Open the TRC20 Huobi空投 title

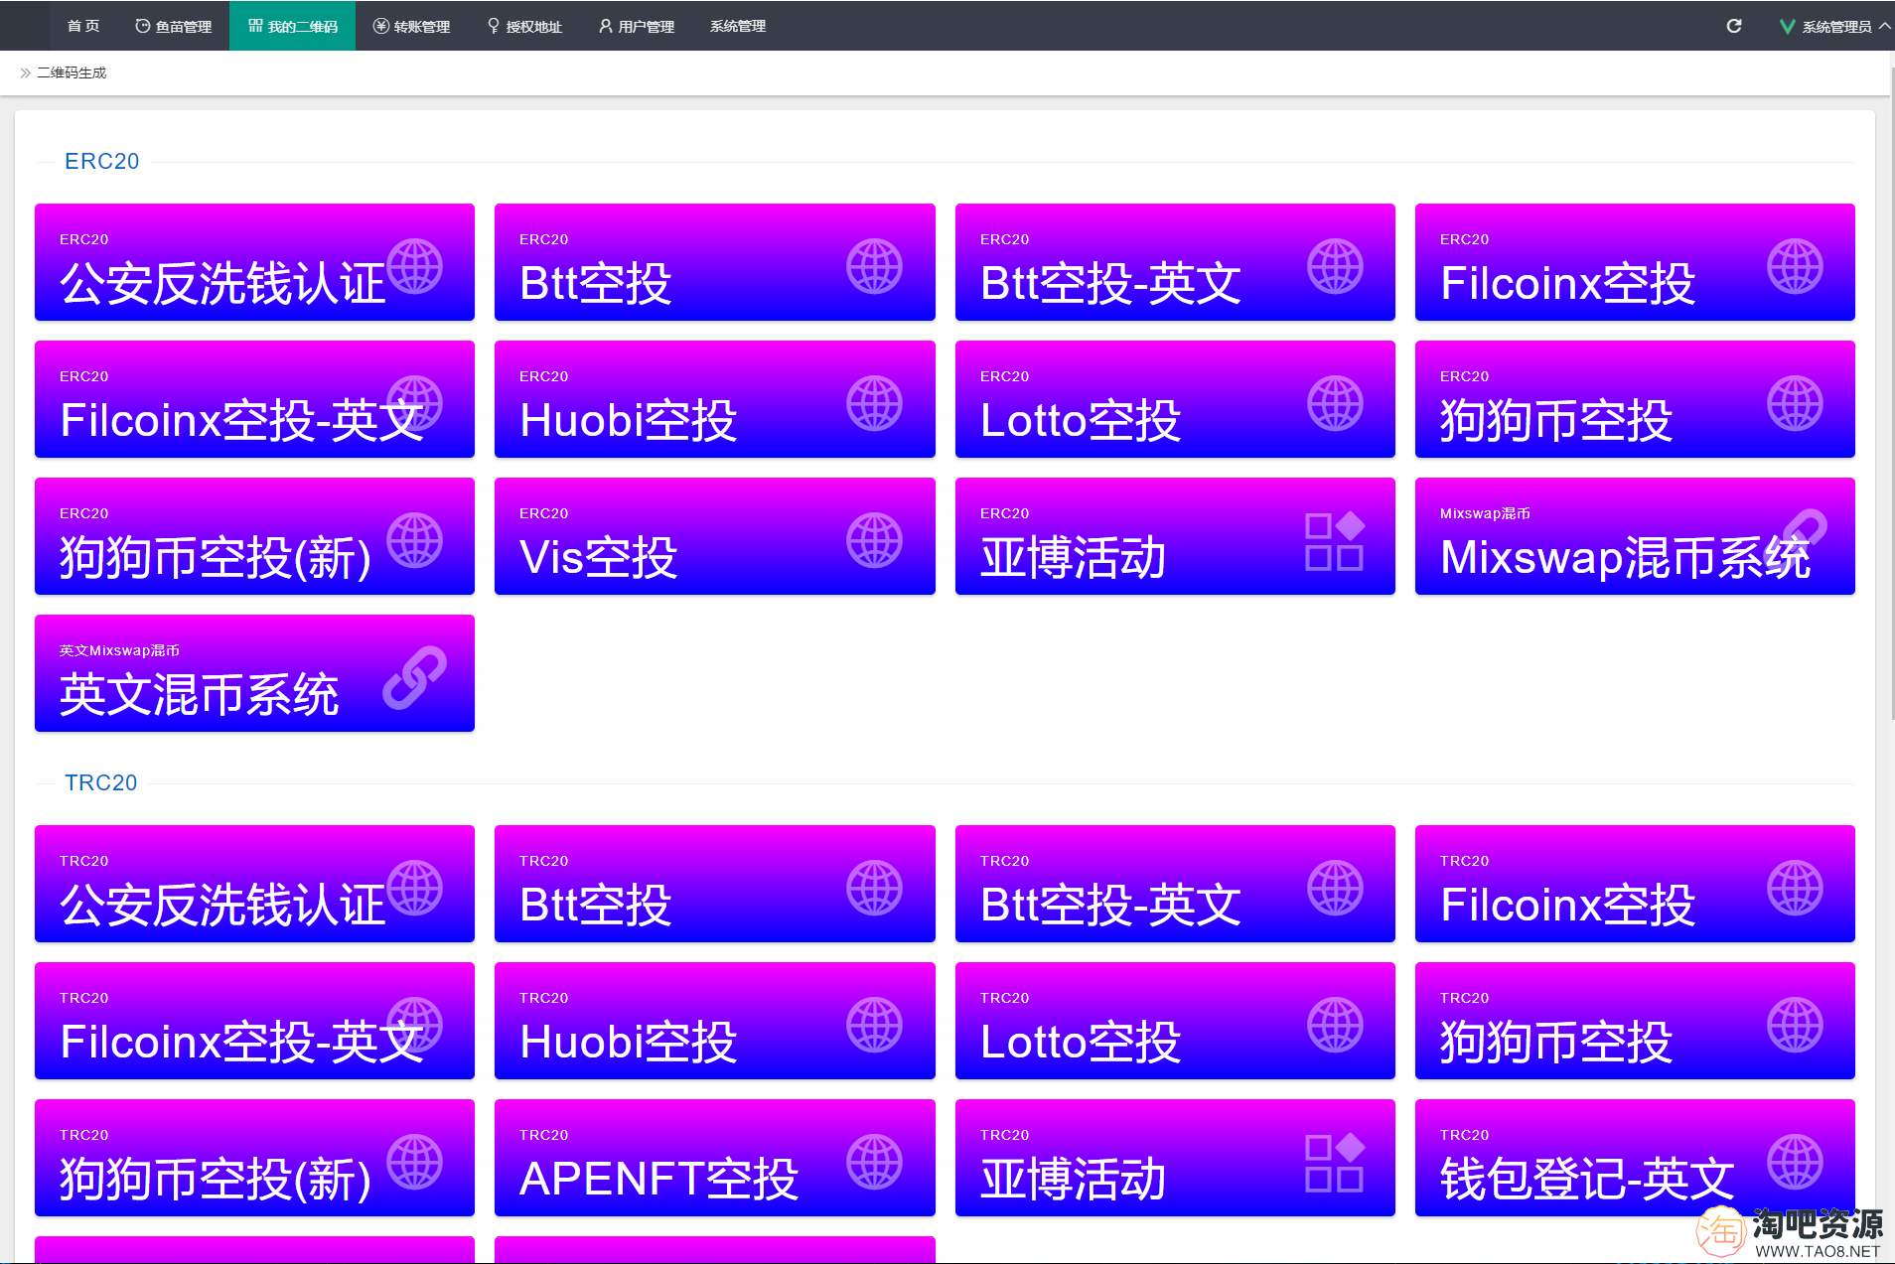(628, 1042)
